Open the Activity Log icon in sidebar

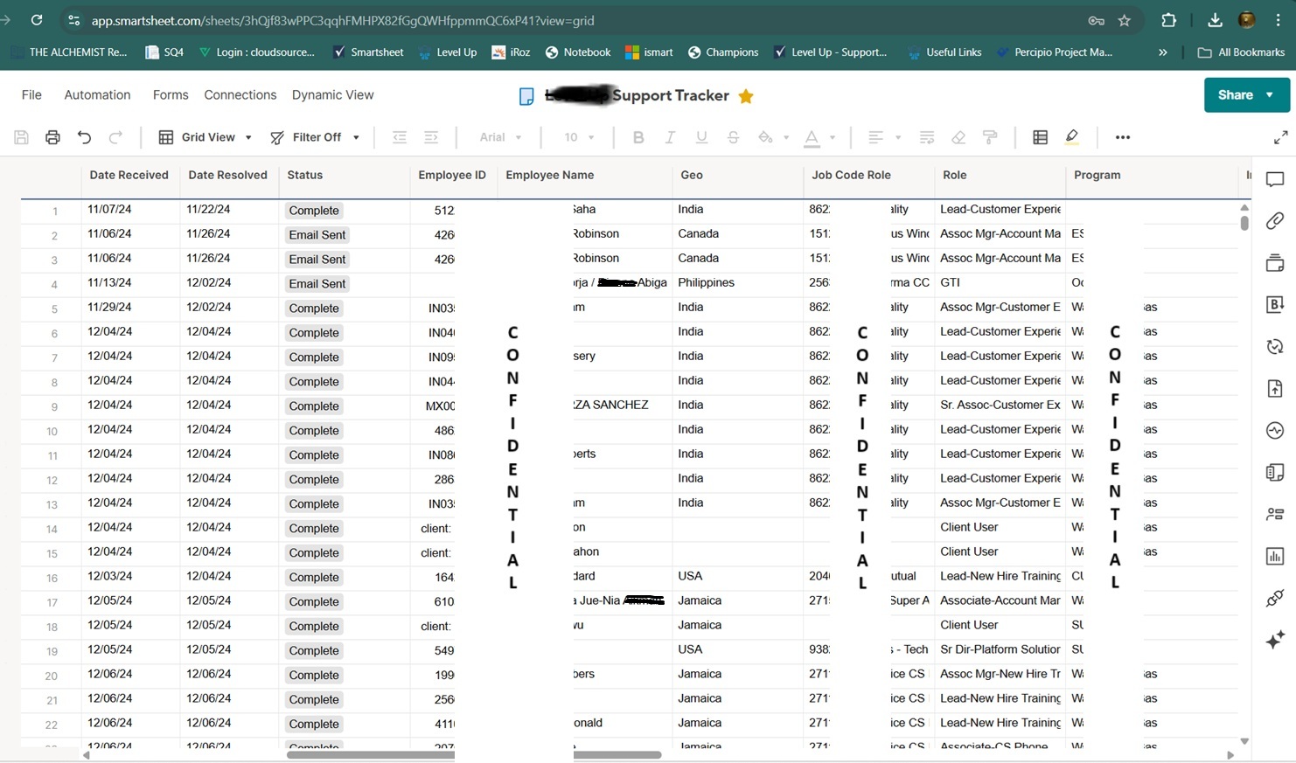tap(1274, 431)
